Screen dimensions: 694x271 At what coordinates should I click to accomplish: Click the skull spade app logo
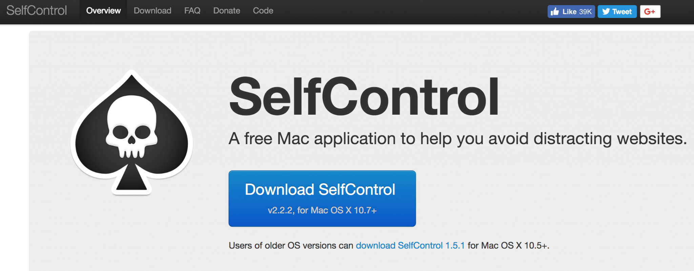(x=131, y=133)
